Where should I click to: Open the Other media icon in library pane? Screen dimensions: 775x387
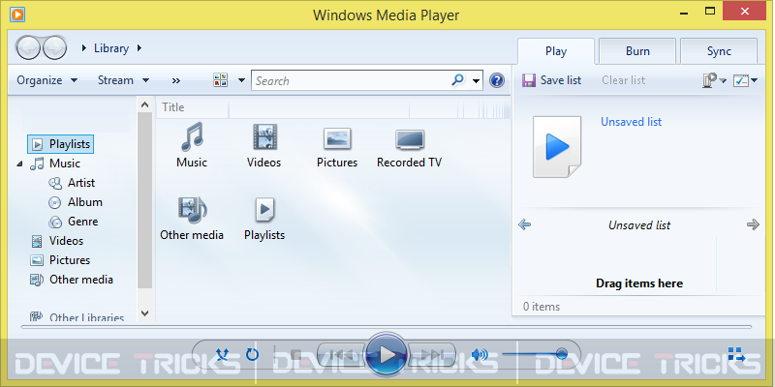click(x=192, y=210)
